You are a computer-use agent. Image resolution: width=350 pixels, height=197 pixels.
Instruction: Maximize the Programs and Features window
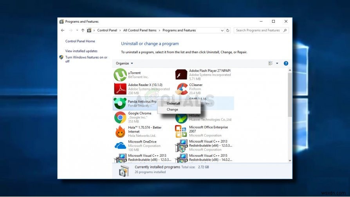tap(273, 21)
